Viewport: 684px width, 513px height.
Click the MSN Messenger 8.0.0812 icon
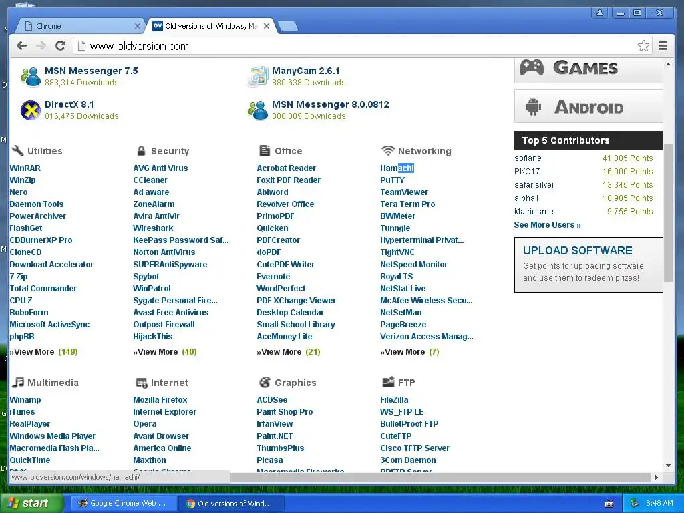coord(258,110)
